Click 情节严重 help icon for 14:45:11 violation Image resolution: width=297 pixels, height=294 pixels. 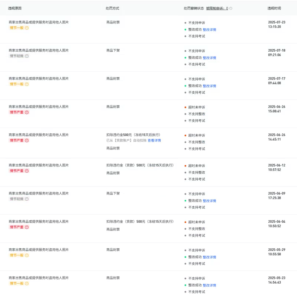point(27,140)
